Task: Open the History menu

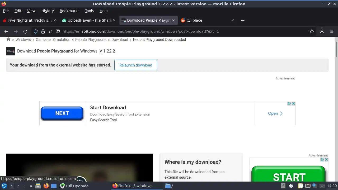Action: [48, 11]
